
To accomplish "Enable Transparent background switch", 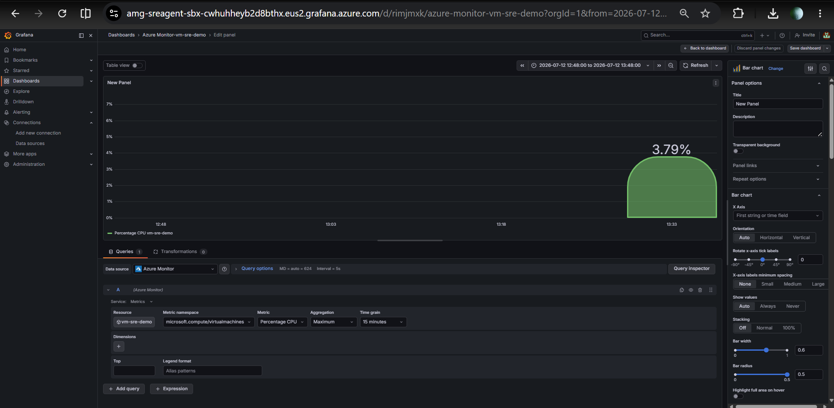I will click(738, 151).
